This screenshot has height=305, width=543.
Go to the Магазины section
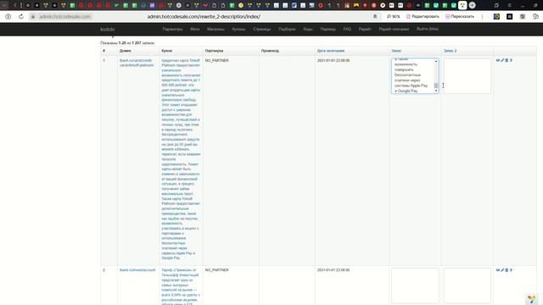click(216, 30)
